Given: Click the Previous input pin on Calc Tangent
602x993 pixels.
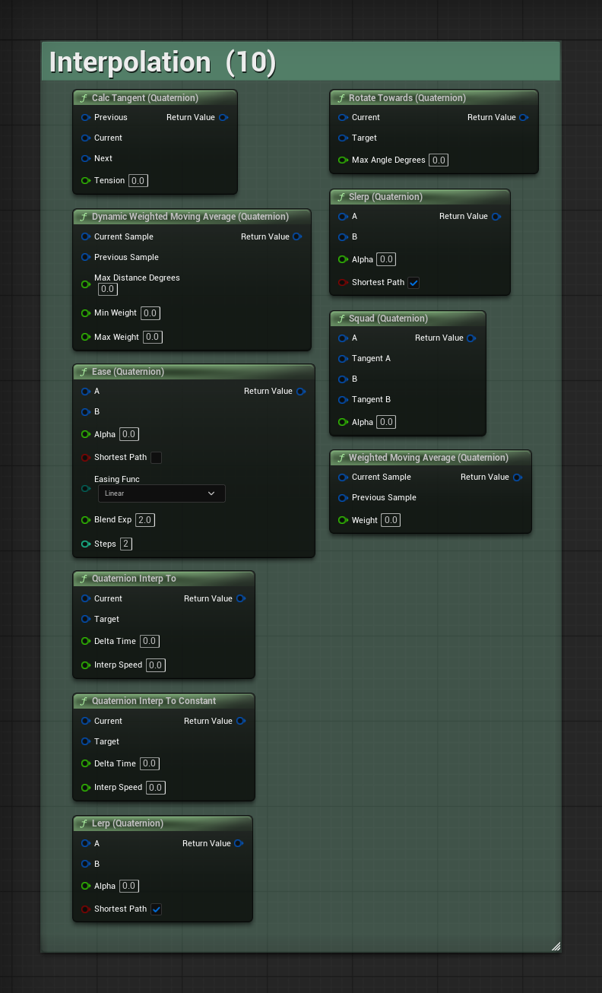Looking at the screenshot, I should [86, 117].
